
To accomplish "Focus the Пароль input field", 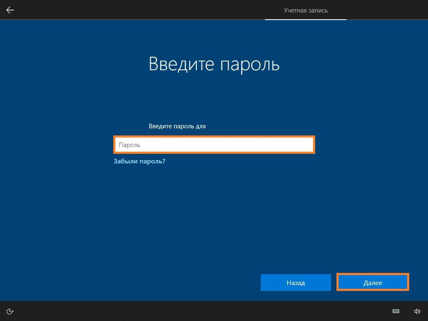I will [x=214, y=145].
